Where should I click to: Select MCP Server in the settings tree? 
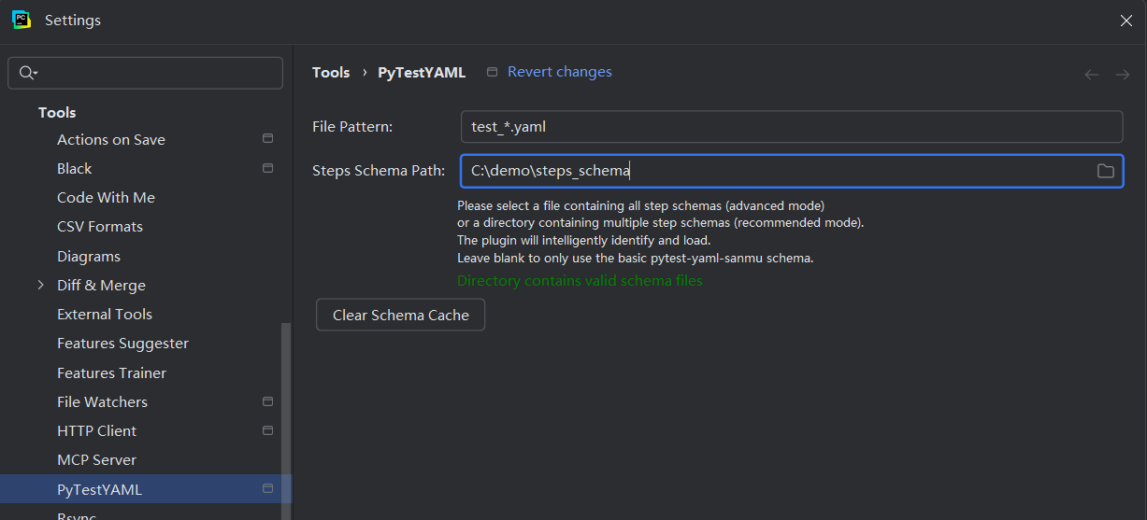(96, 460)
